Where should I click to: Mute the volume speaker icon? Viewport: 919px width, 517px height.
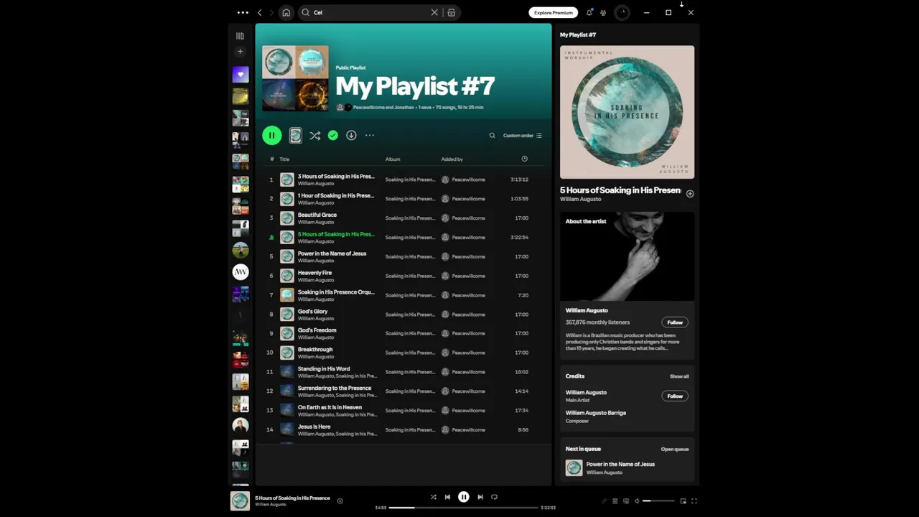click(x=637, y=501)
